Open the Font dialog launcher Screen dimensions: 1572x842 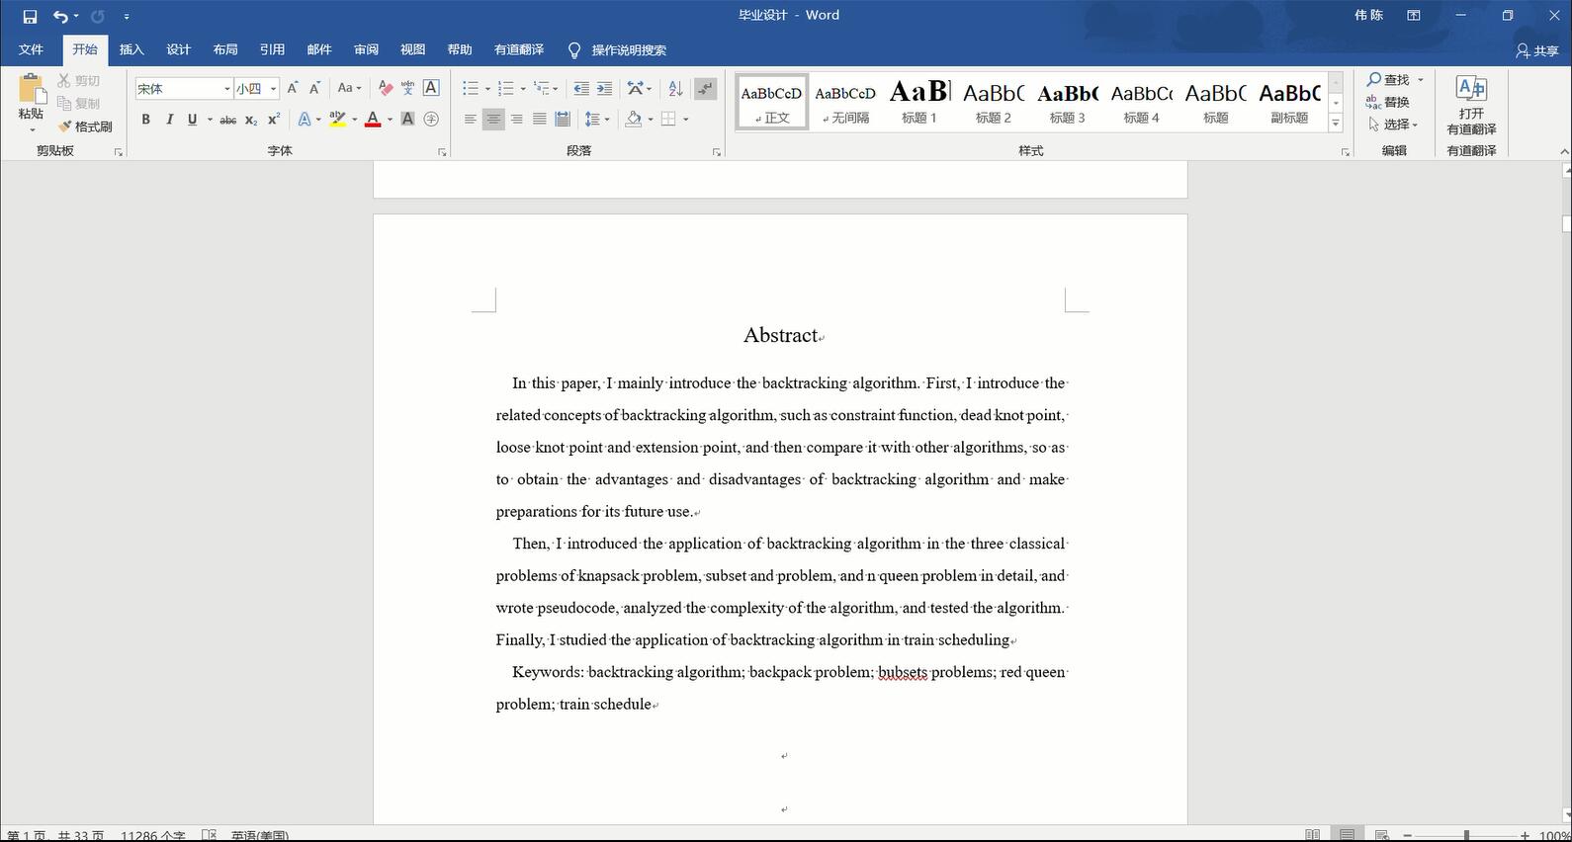click(442, 152)
